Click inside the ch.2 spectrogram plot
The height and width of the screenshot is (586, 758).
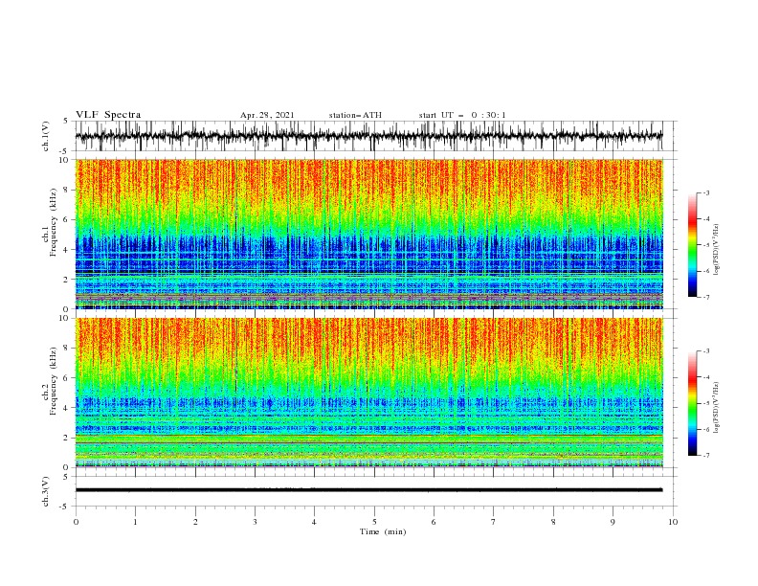(x=368, y=393)
